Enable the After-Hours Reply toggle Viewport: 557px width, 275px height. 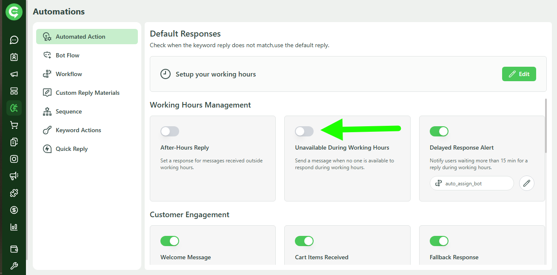tap(170, 131)
